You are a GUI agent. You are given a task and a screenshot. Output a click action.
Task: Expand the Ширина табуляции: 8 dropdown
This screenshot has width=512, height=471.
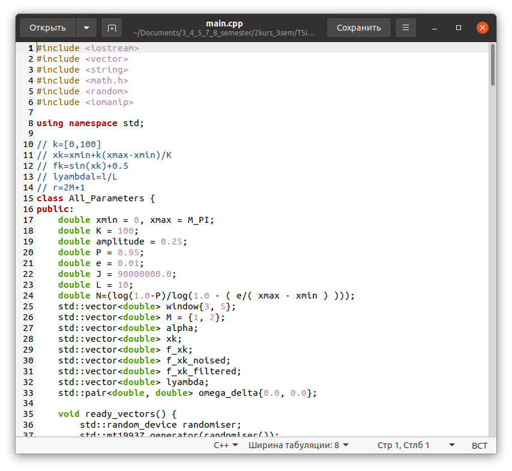(x=298, y=445)
